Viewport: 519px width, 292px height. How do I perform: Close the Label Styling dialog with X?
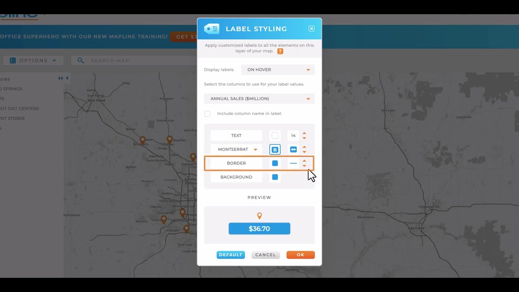coord(311,29)
